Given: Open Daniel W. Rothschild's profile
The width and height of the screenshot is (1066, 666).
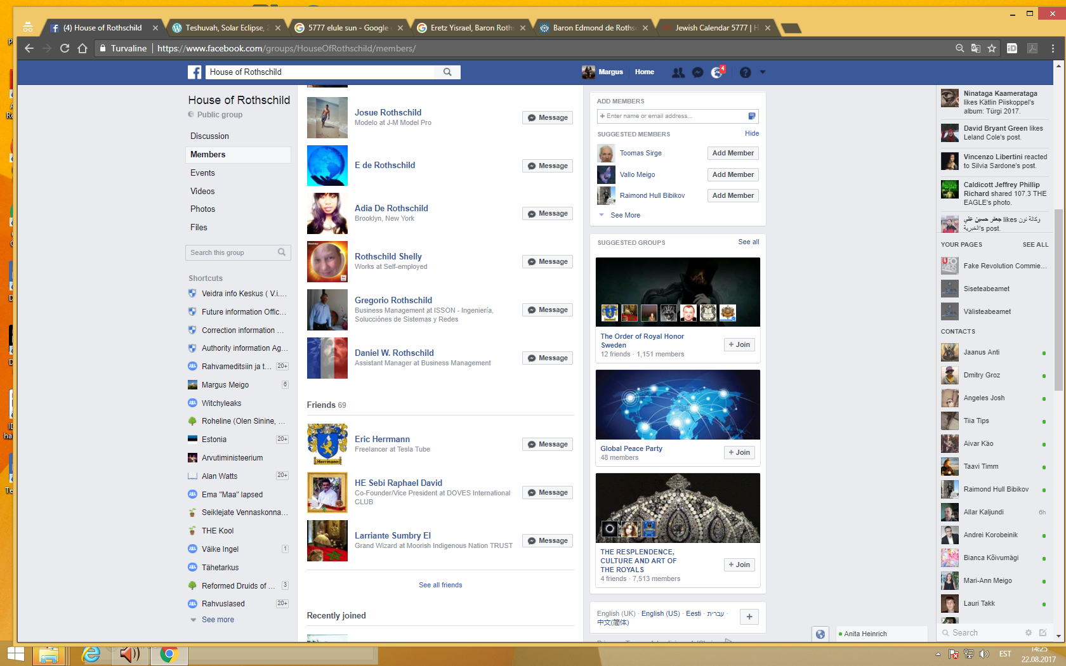Looking at the screenshot, I should pyautogui.click(x=394, y=353).
